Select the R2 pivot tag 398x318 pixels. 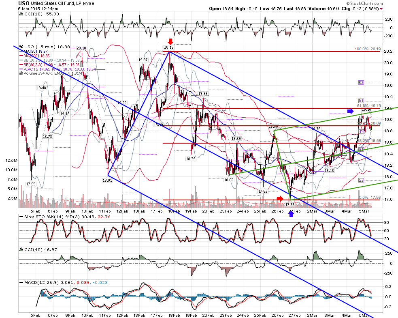tap(361, 83)
